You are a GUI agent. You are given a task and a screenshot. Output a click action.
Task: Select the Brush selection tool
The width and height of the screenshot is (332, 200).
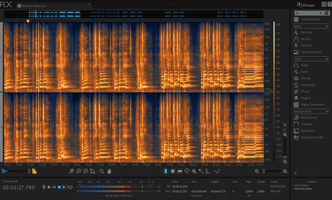point(194,171)
